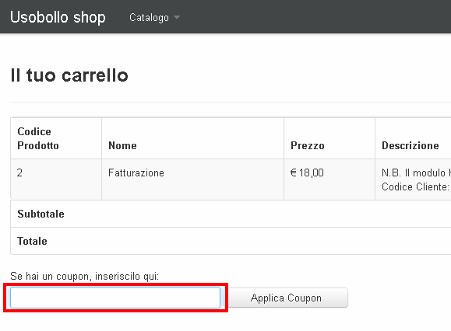The image size is (451, 331).
Task: Click product code 2 in the table
Action: pos(19,172)
